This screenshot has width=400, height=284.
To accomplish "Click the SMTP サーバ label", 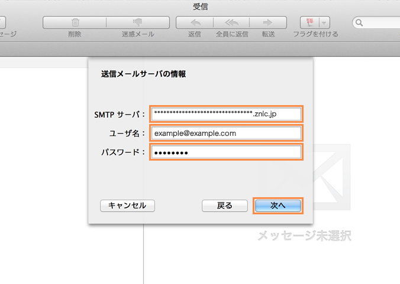I will tap(119, 115).
